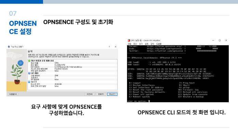Click the 'Enter an option:' console prompt

click(x=137, y=101)
